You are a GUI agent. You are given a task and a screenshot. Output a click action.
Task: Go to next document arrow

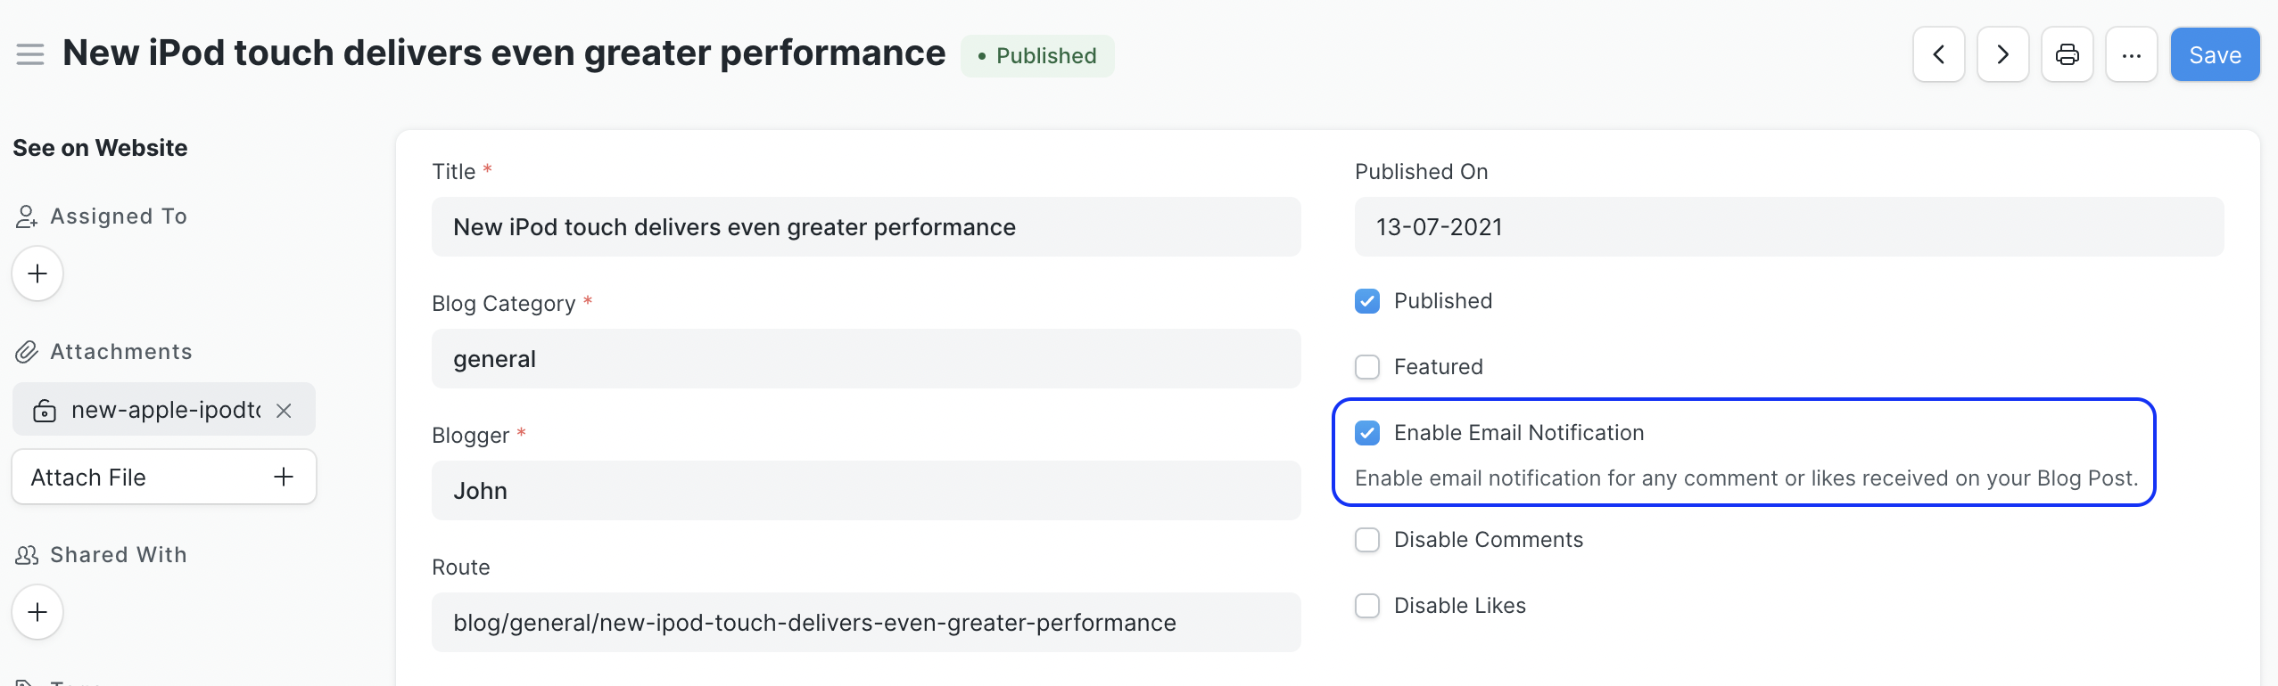click(2002, 54)
